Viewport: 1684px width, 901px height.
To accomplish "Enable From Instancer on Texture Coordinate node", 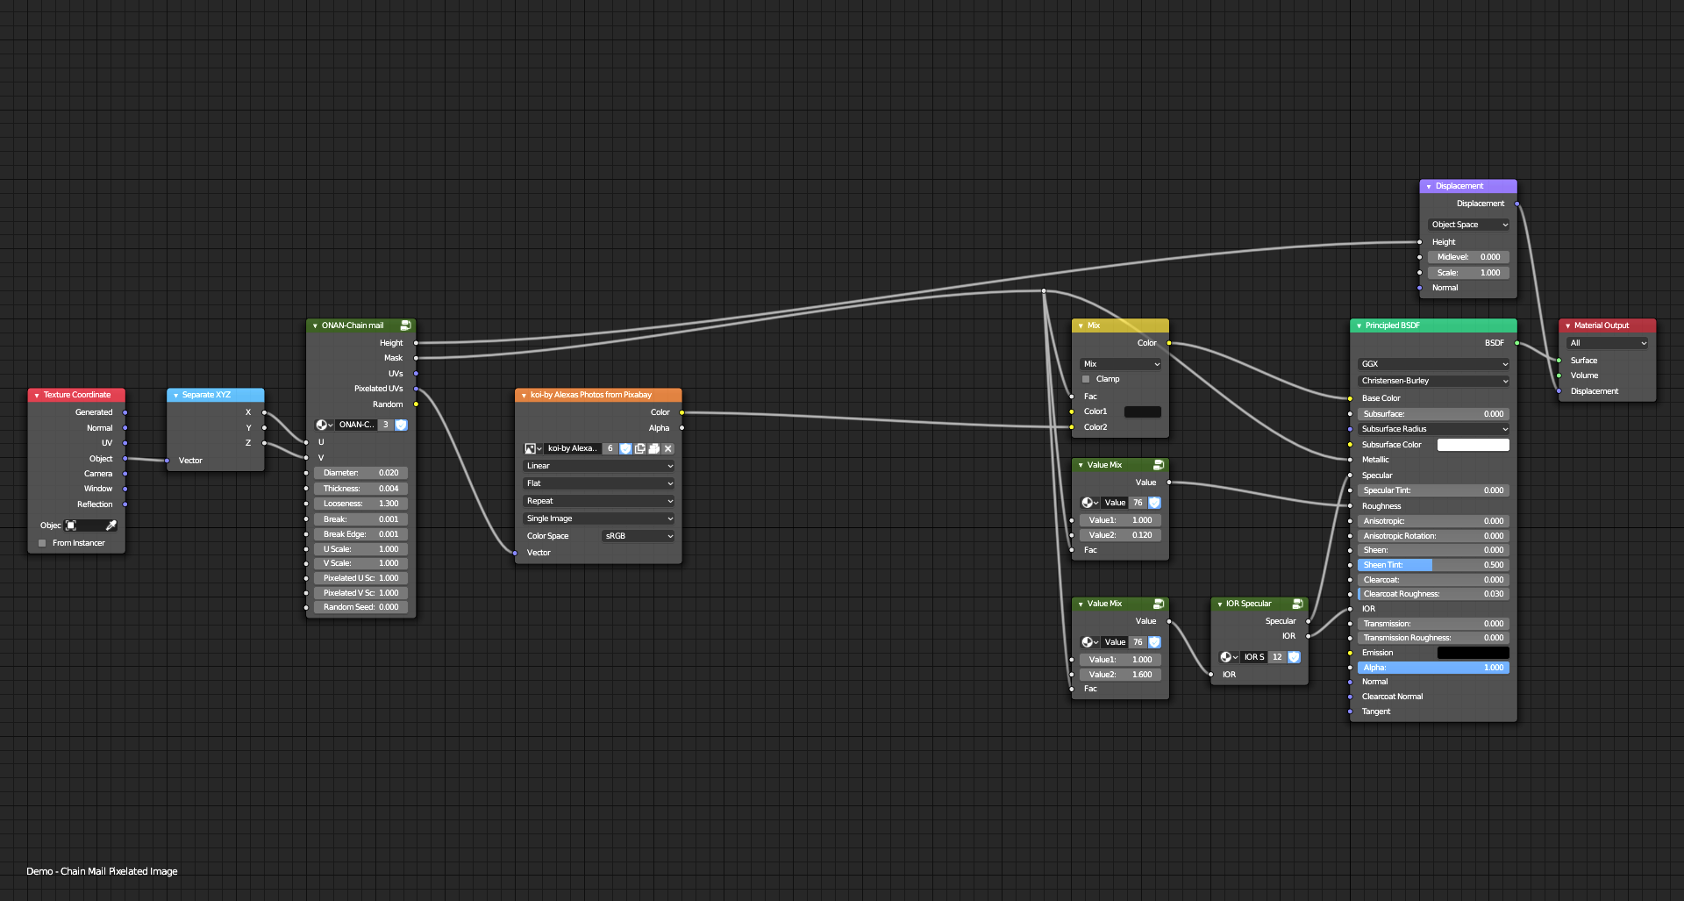I will [x=41, y=542].
